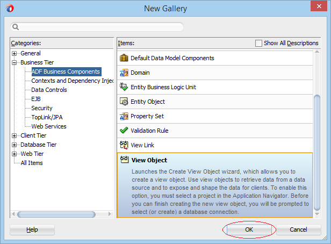Click the Property Set icon
The image size is (331, 244).
pyautogui.click(x=124, y=116)
